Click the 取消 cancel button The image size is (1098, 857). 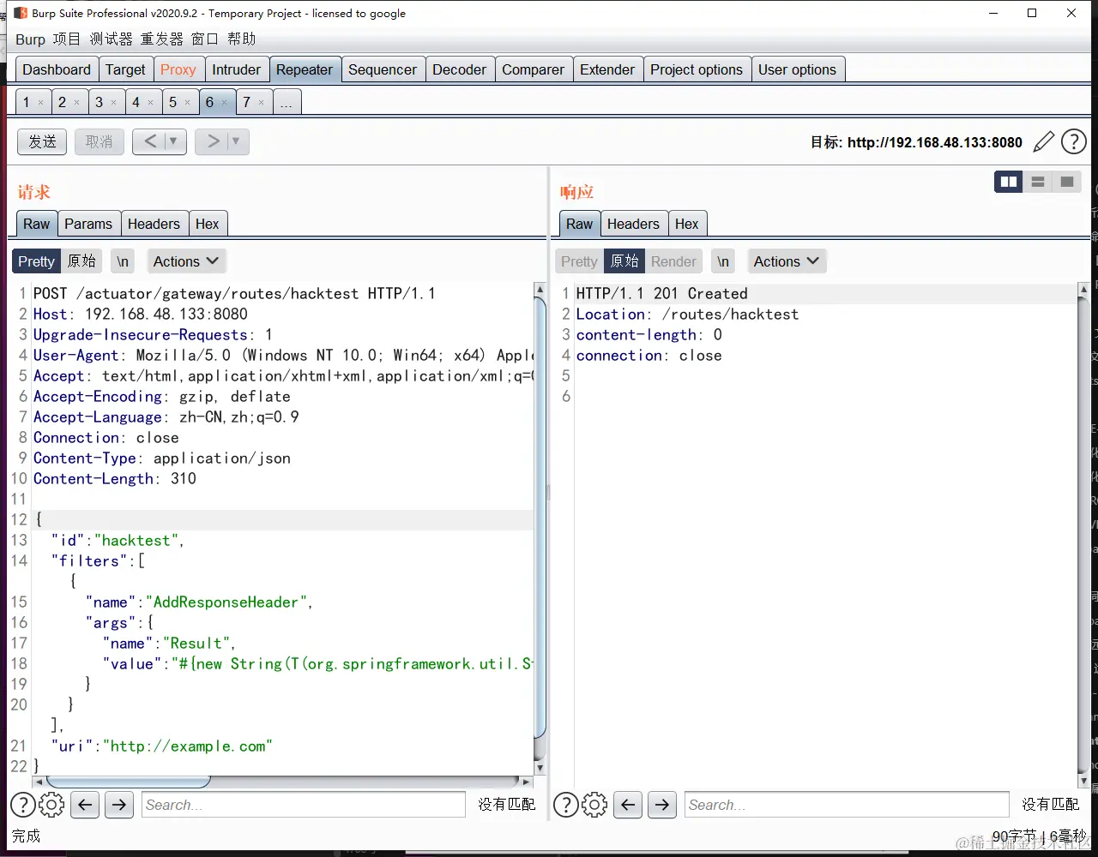[99, 141]
